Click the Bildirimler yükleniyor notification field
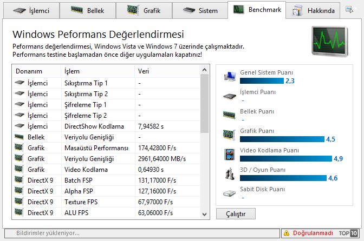364x241 pixels. point(142,233)
